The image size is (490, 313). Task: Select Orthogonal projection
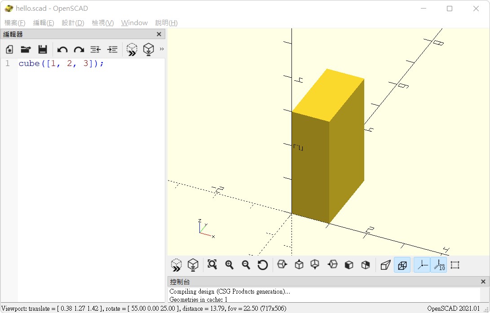tap(402, 265)
